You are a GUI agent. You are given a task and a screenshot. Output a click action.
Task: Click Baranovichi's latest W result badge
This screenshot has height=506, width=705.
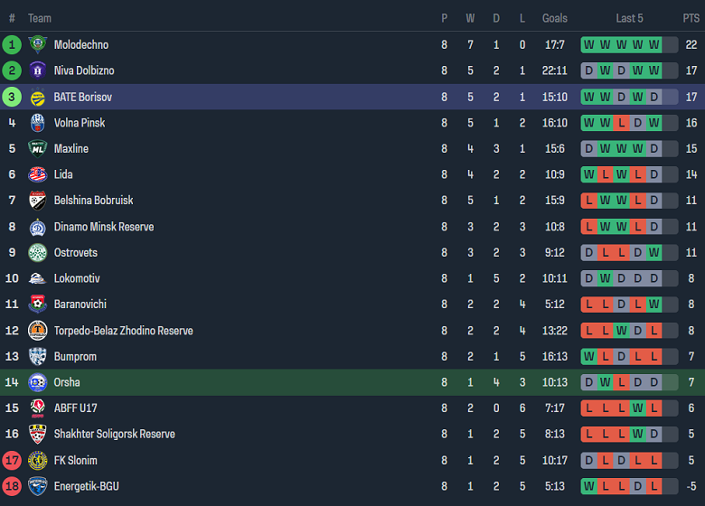pos(653,305)
